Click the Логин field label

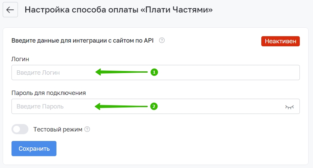[20, 59]
